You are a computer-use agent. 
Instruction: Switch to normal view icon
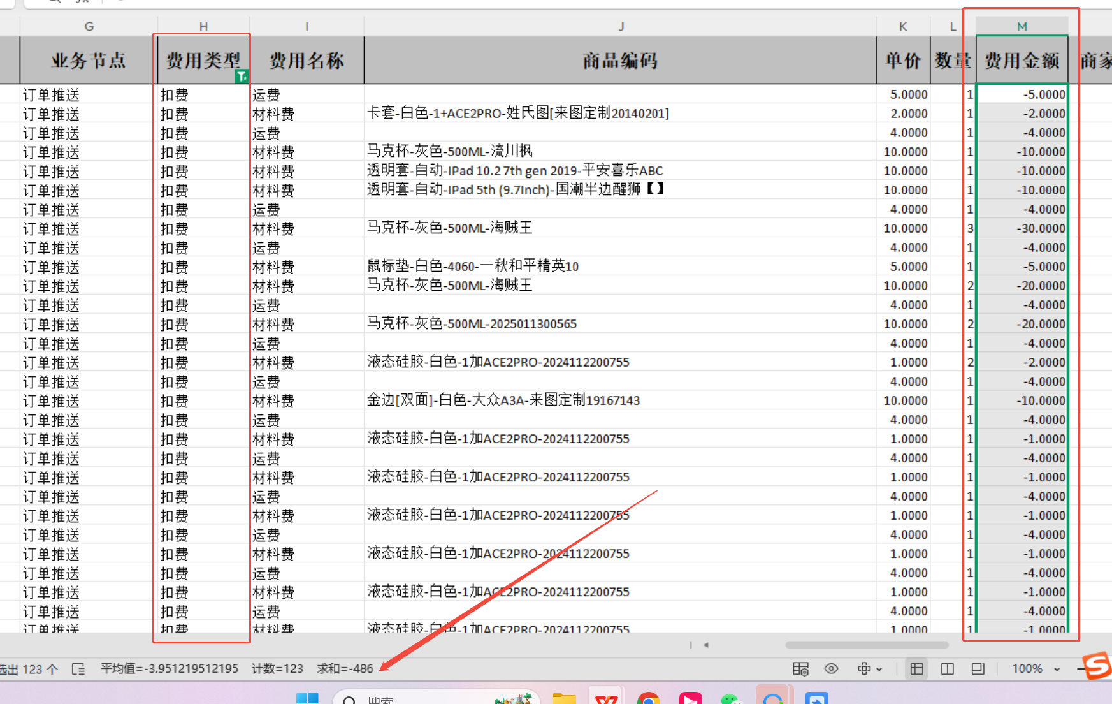tap(916, 669)
